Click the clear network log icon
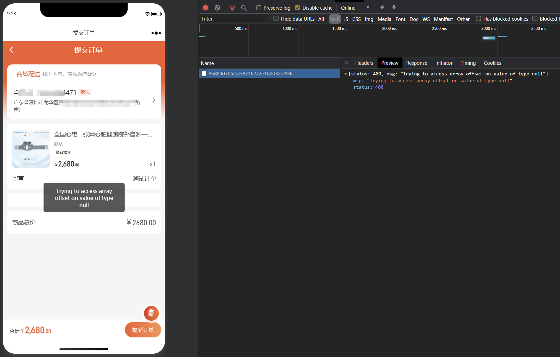The height and width of the screenshot is (357, 560). 217,8
